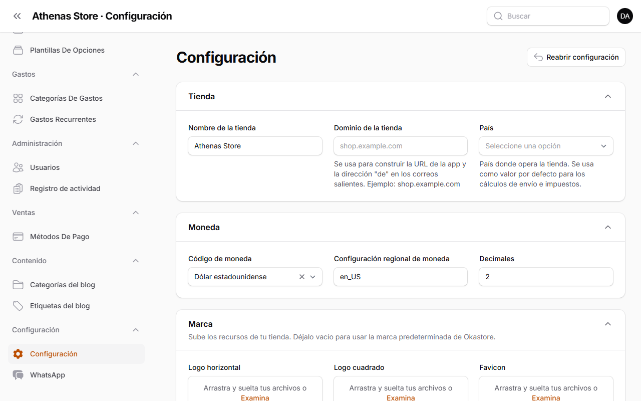Open Registro de actividad
Screen dimensions: 641x401
click(76, 188)
